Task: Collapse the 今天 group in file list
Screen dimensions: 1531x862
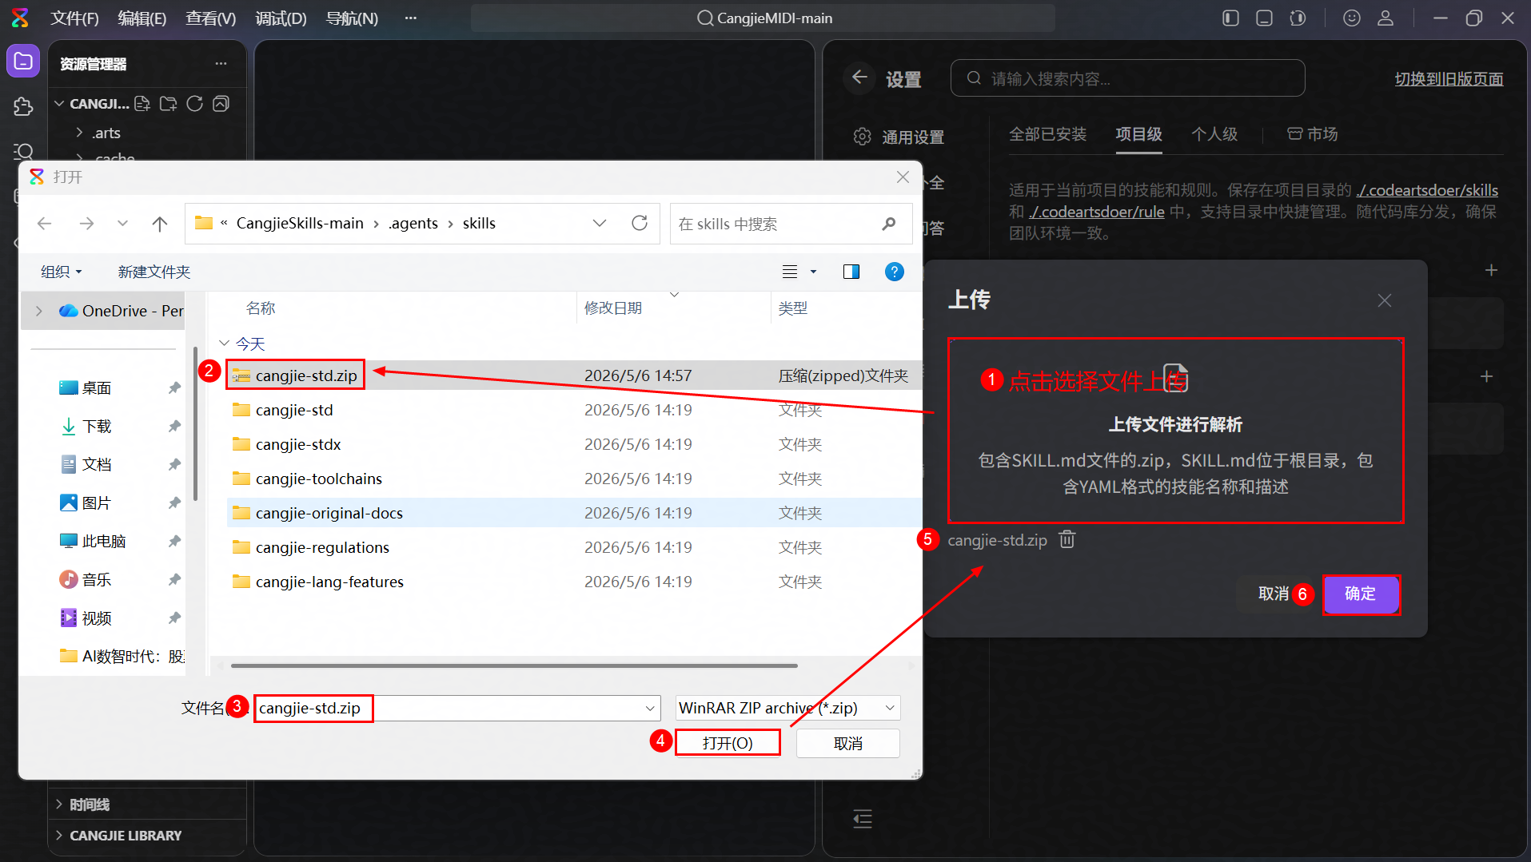Action: click(224, 344)
